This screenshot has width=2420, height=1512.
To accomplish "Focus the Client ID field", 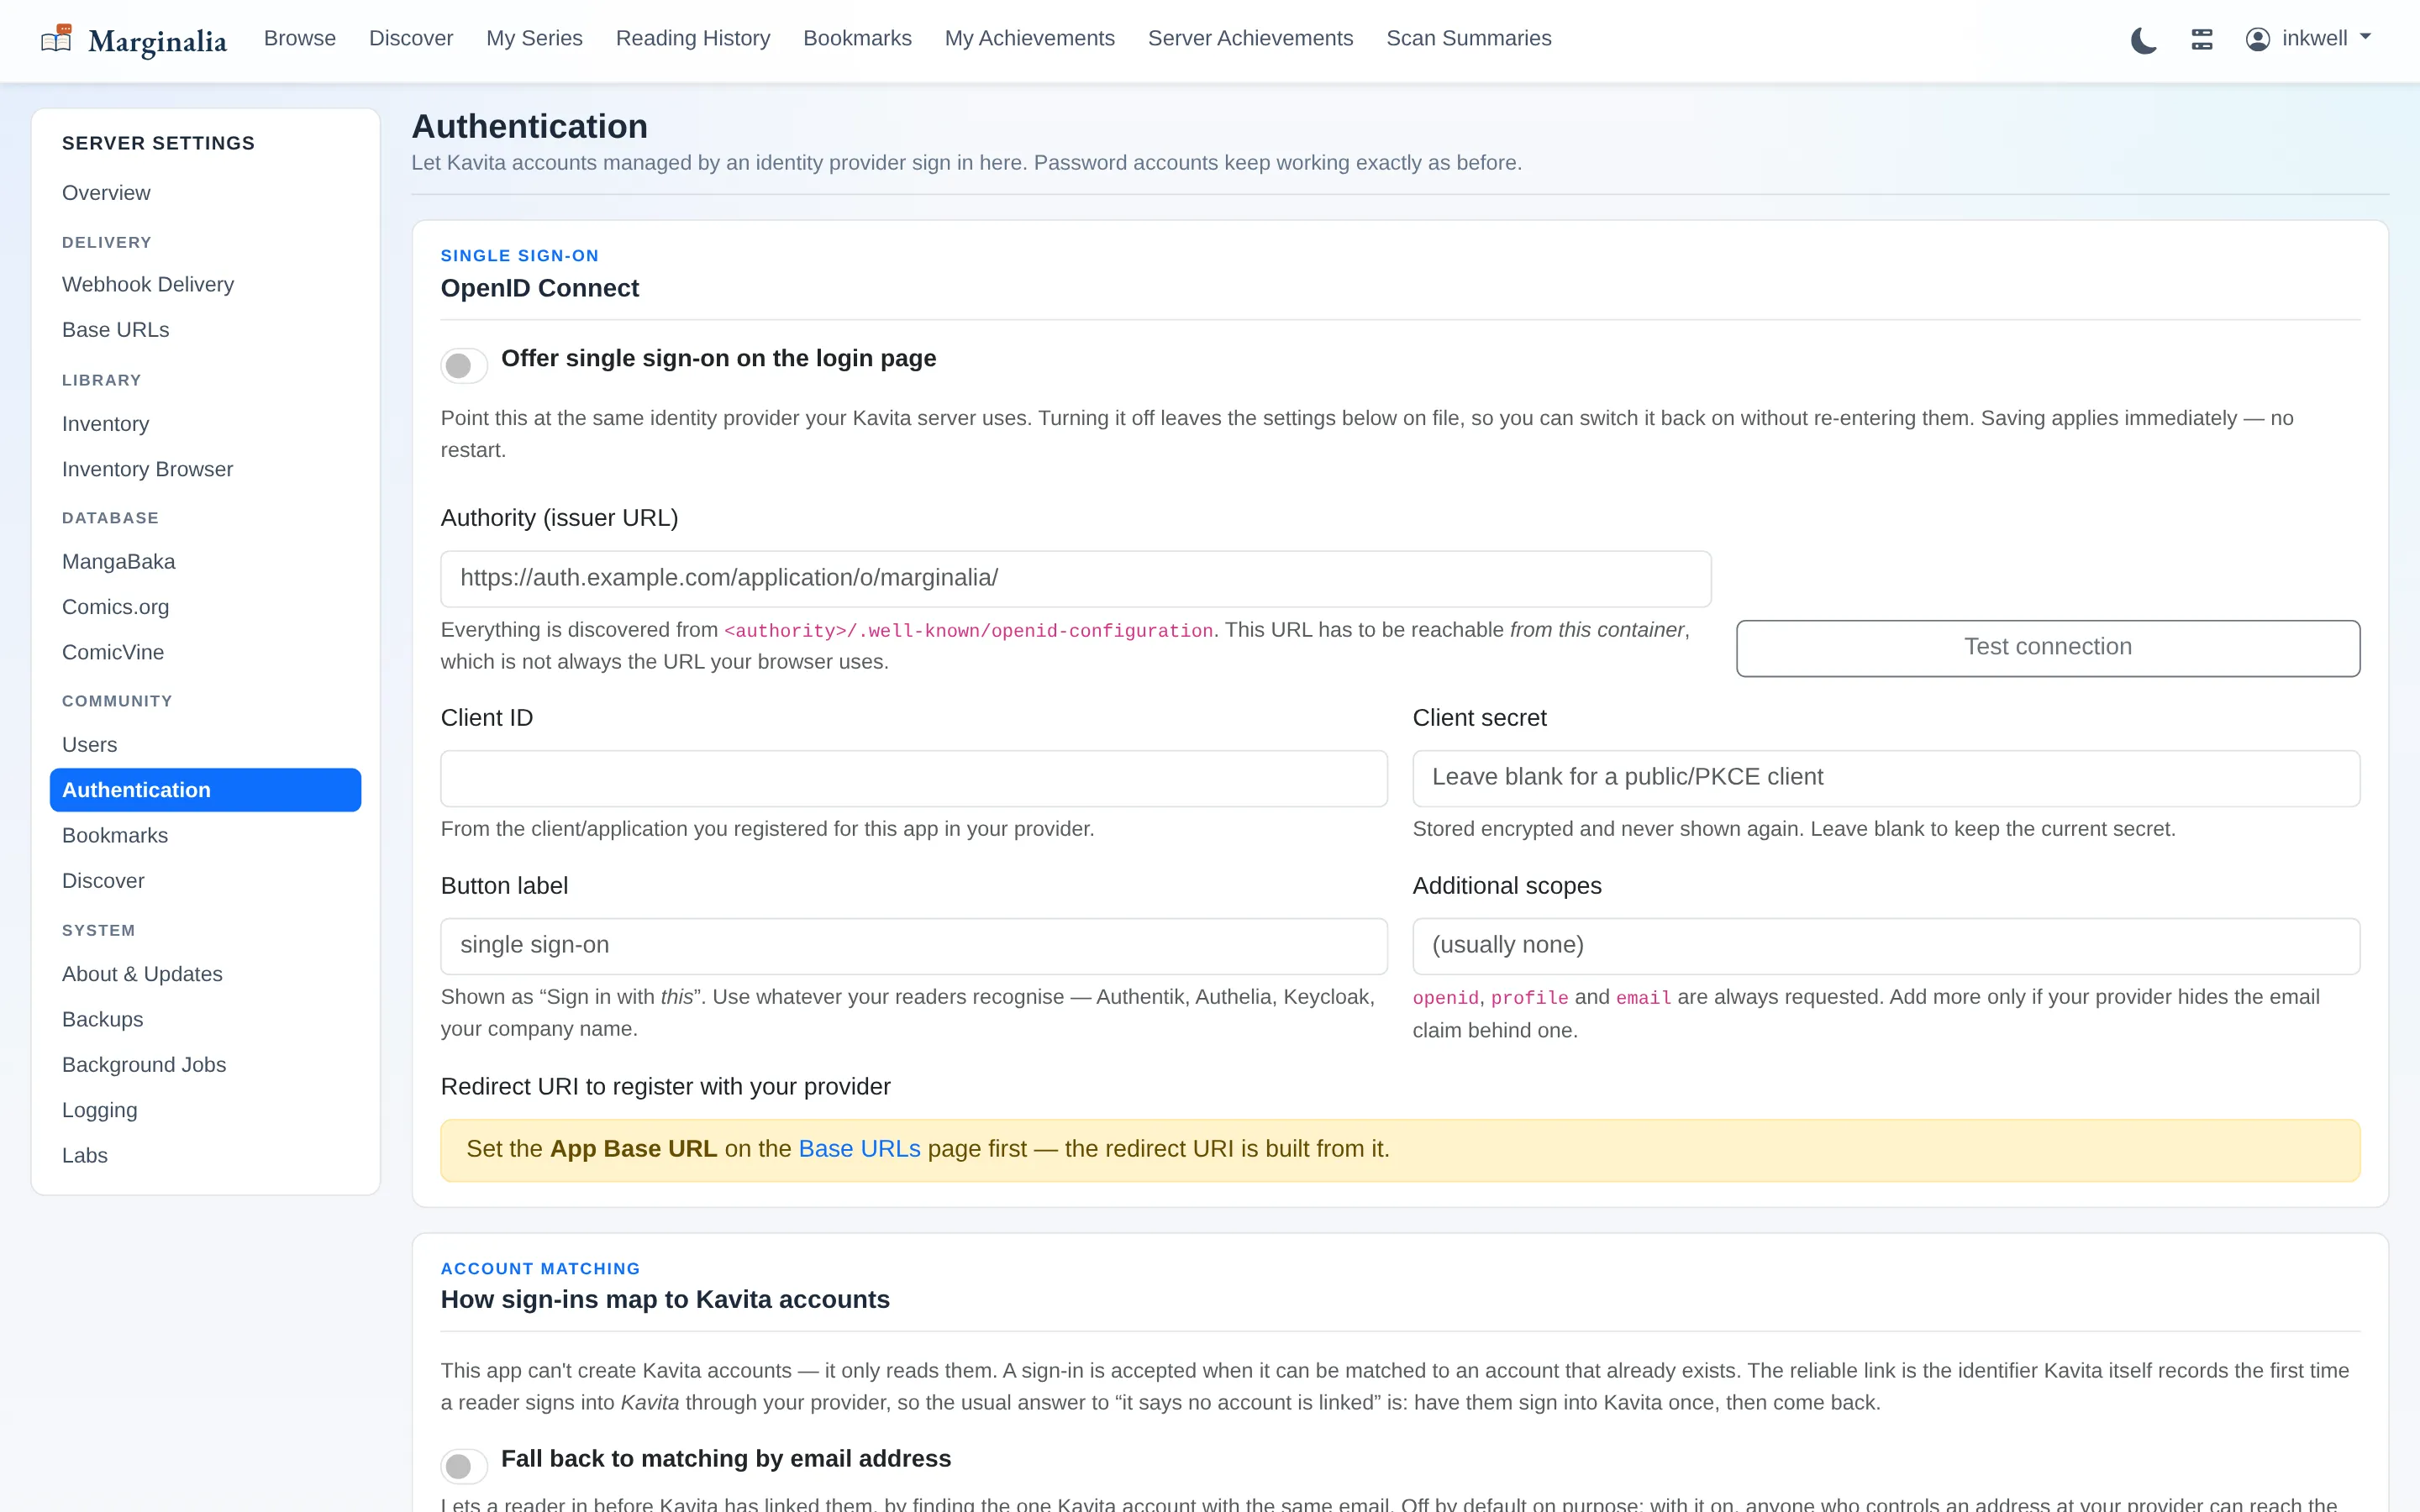I will (914, 778).
